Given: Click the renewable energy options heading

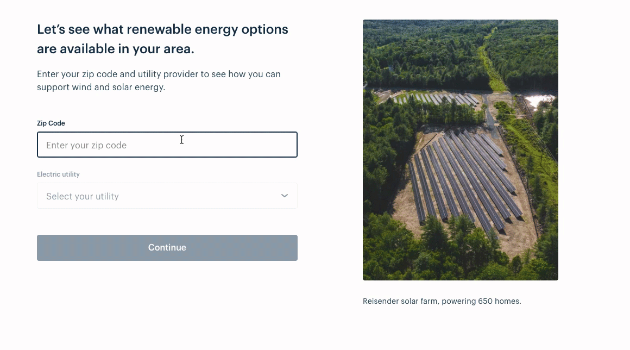Looking at the screenshot, I should tap(162, 39).
